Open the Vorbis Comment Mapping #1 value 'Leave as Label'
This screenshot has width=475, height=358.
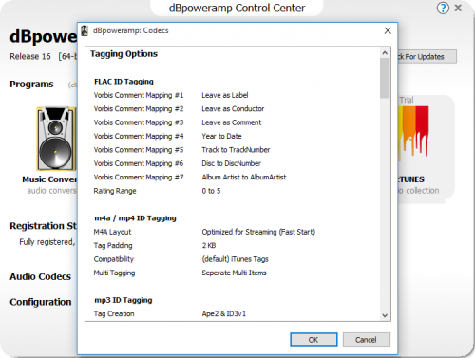[x=225, y=95]
